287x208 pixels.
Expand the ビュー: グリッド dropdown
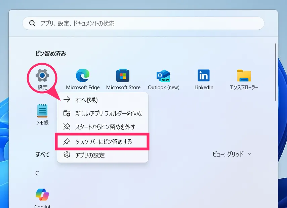click(232, 154)
